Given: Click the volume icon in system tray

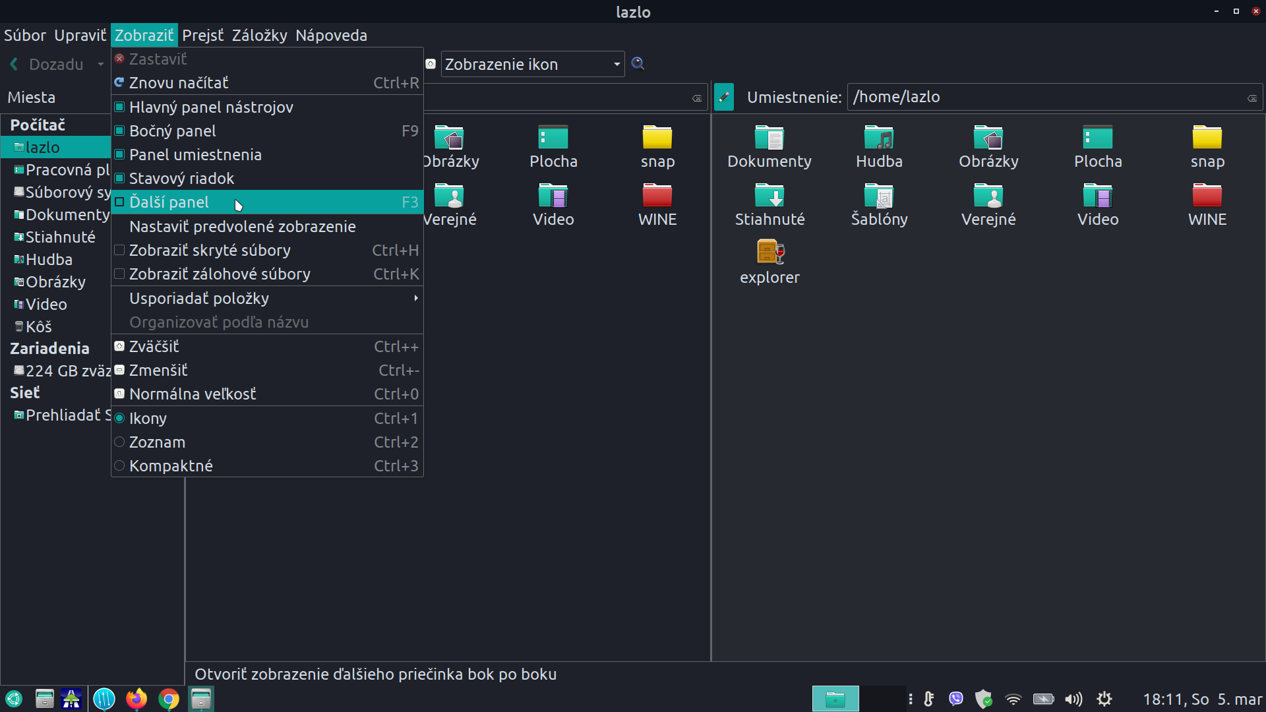Looking at the screenshot, I should point(1073,699).
